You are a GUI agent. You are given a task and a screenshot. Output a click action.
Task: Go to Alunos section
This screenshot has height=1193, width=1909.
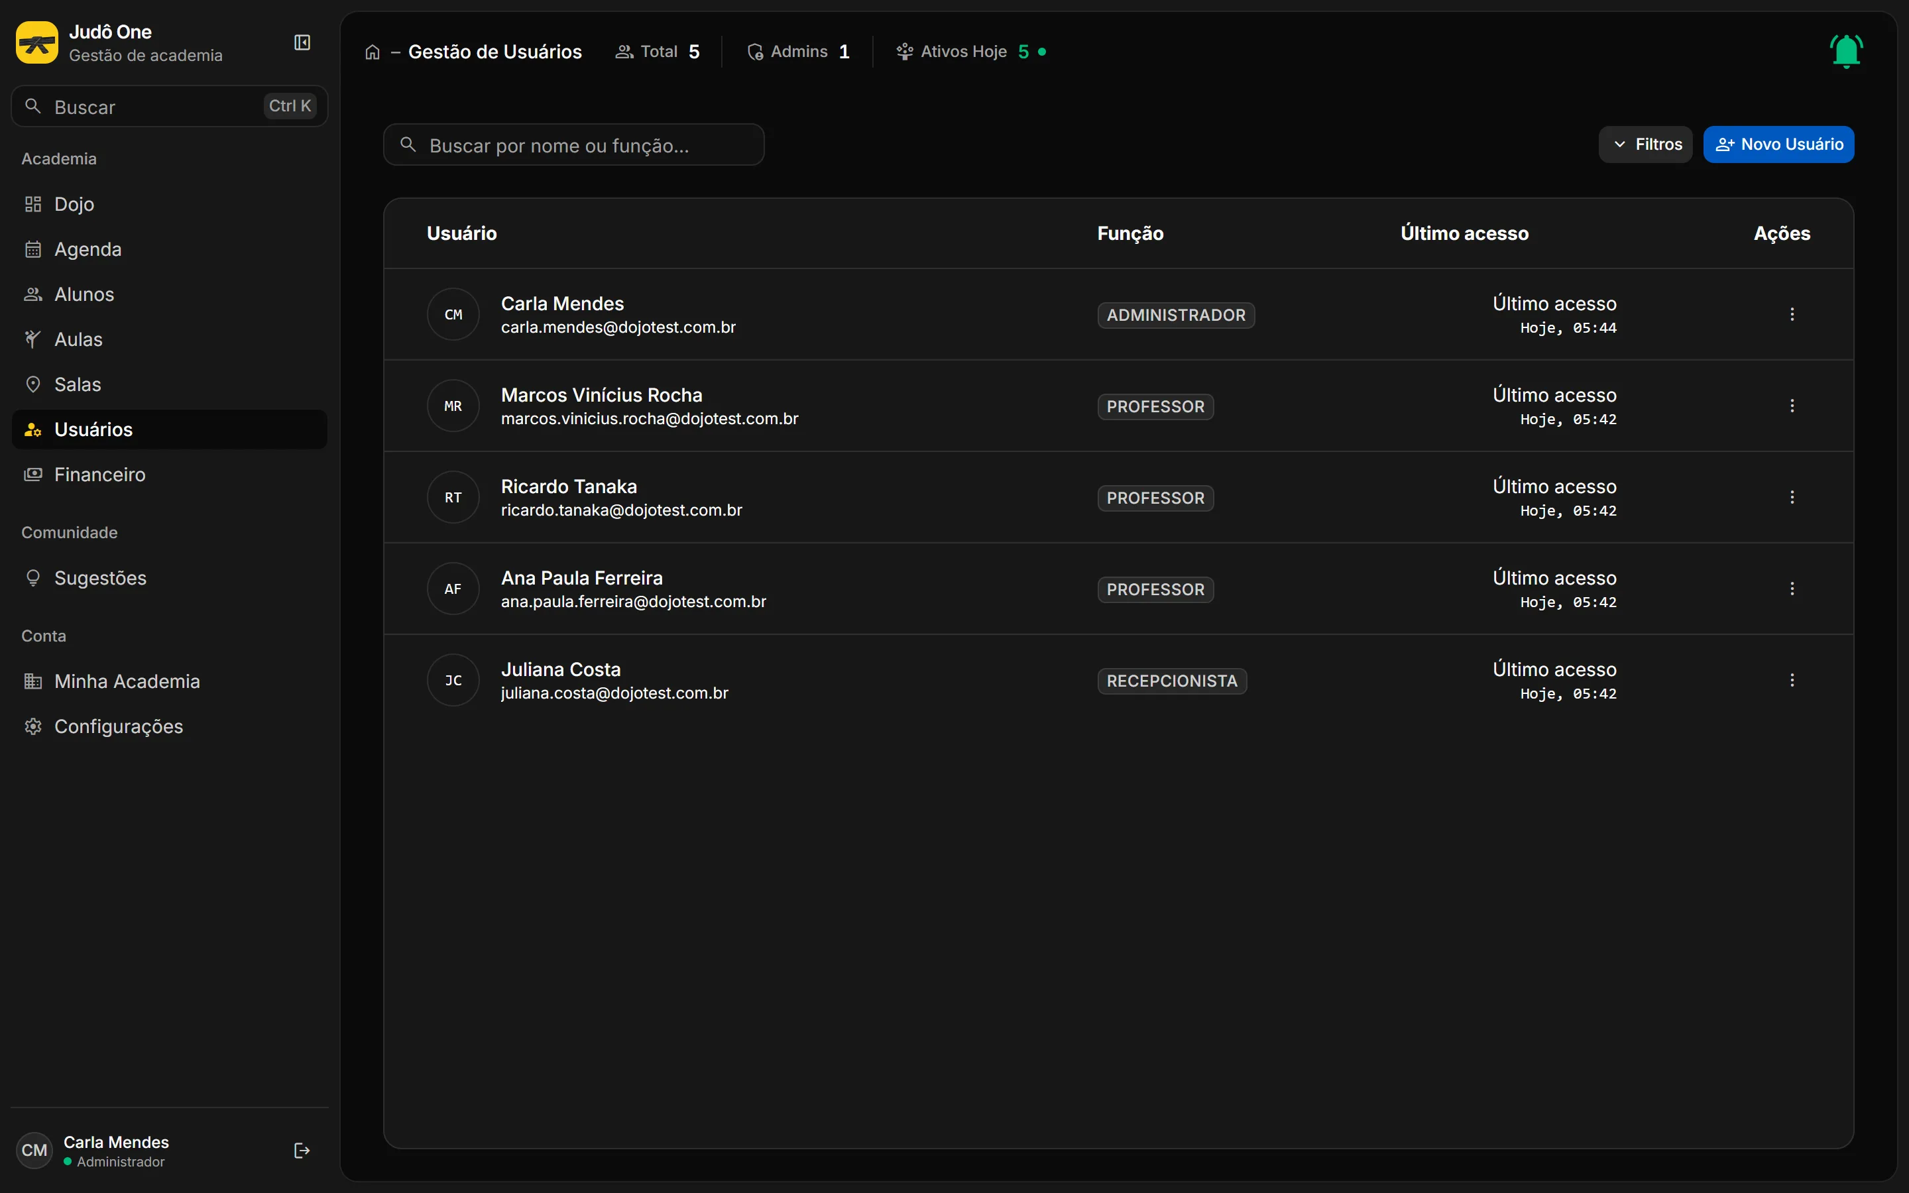170,294
